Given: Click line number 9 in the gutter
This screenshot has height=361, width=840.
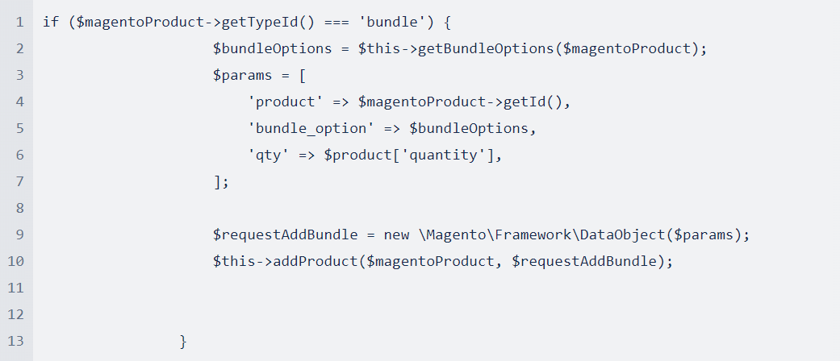Looking at the screenshot, I should [18, 234].
